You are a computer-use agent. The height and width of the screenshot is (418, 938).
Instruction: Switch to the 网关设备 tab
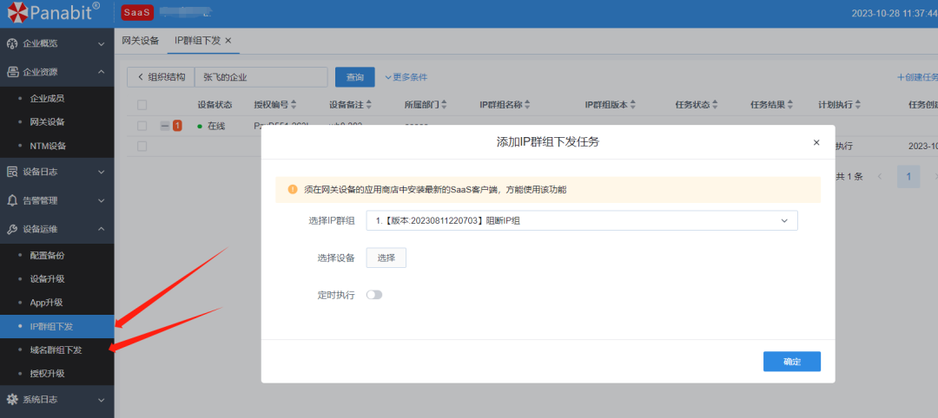[x=141, y=41]
